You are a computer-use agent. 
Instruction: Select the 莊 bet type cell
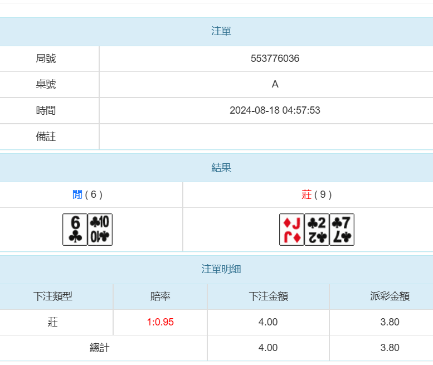coord(53,322)
